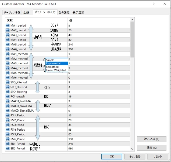171x162 pixels.
Task: Click the MA1_period variable icon
Action: (x=8, y=25)
